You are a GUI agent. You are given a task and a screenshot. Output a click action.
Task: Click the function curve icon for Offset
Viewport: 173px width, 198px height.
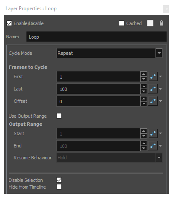(x=153, y=101)
